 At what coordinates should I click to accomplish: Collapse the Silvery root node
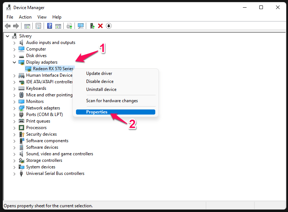[8, 36]
